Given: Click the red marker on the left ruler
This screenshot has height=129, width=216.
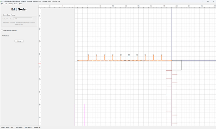Looking at the screenshot, I should (40, 64).
